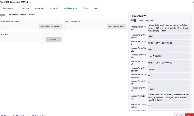Switch to the Commands tab
The width and height of the screenshot is (194, 116).
click(x=8, y=8)
